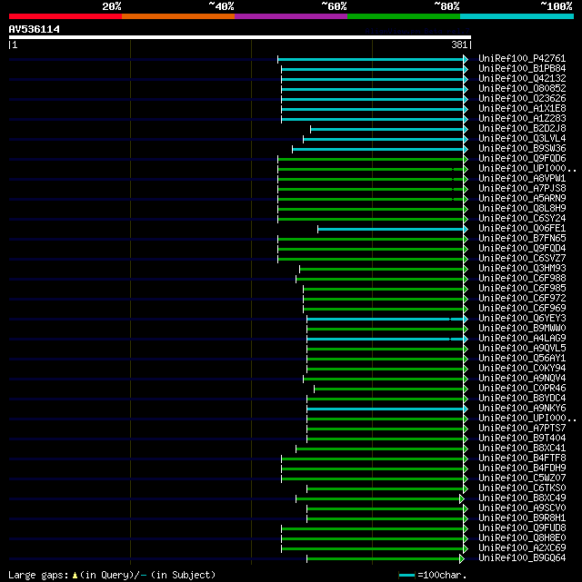Select the UniRef100_B9R8H1 label
The width and height of the screenshot is (582, 582).
[522, 518]
